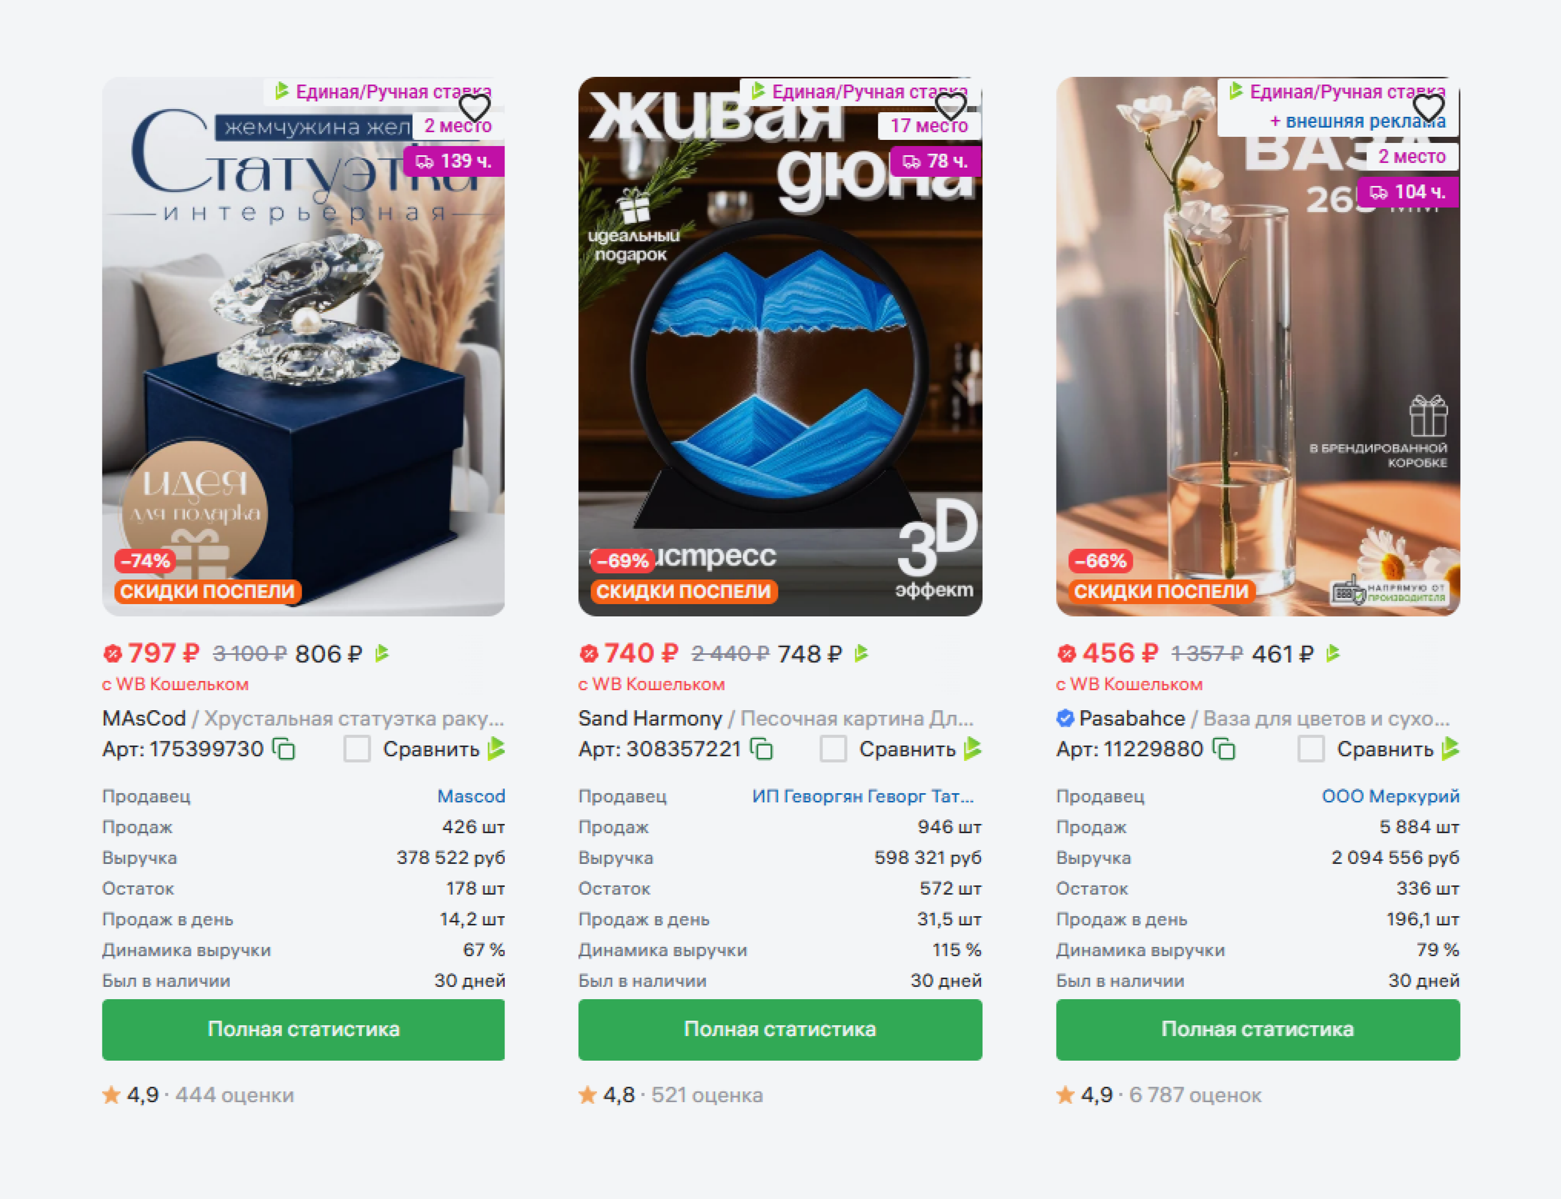1561x1199 pixels.
Task: Open seller ИП Геворгян Геворг link
Action: pos(862,796)
